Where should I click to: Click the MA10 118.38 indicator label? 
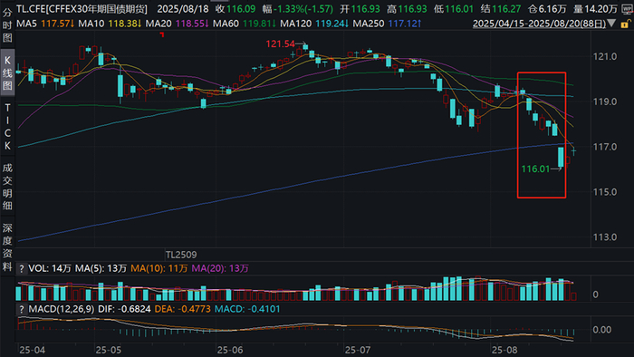tap(110, 24)
